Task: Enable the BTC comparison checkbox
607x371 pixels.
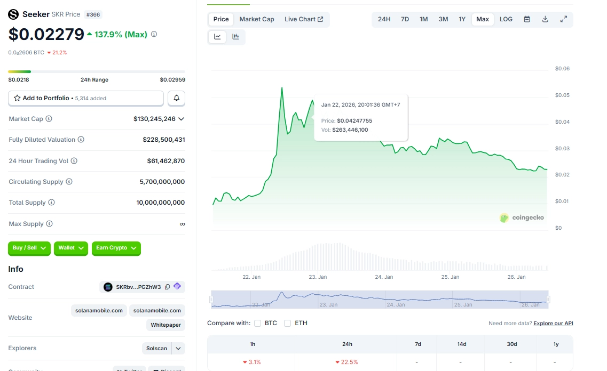Action: coord(257,322)
